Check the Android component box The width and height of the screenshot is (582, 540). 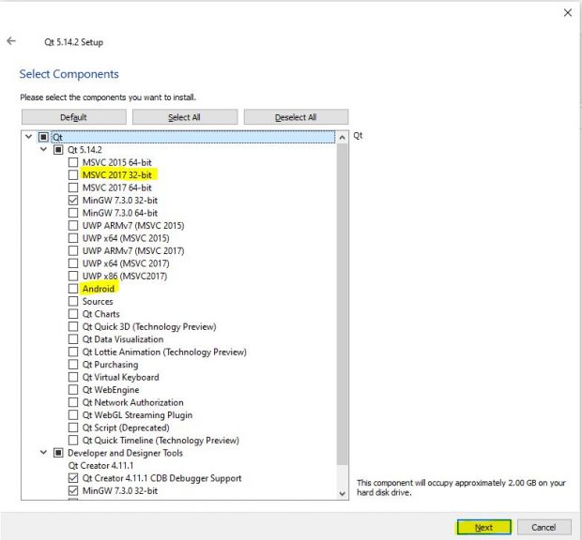[73, 289]
